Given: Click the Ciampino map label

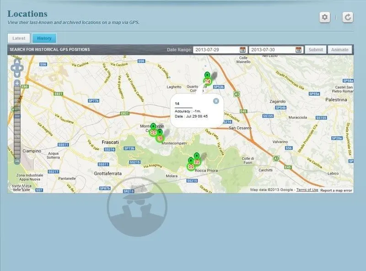Looking at the screenshot, I should click(32, 151).
